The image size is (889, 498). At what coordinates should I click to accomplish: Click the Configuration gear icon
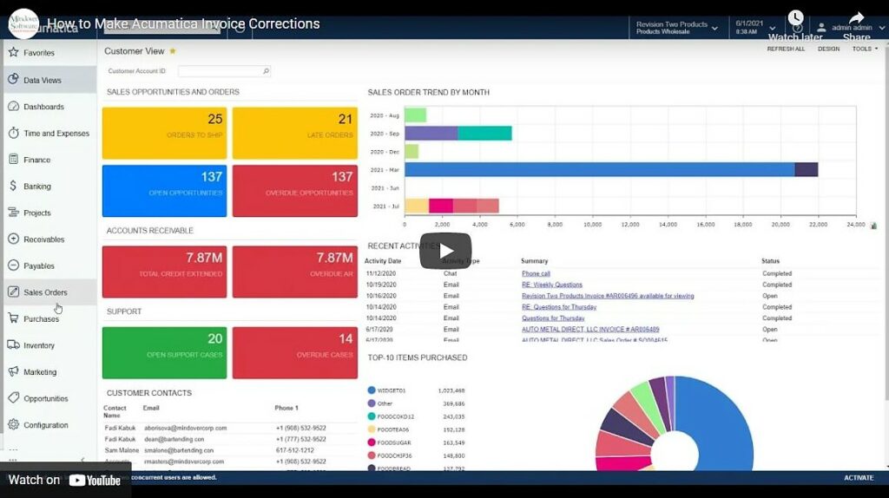click(14, 424)
